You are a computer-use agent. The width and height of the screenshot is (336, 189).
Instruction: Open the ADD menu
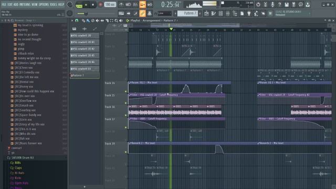[16, 5]
